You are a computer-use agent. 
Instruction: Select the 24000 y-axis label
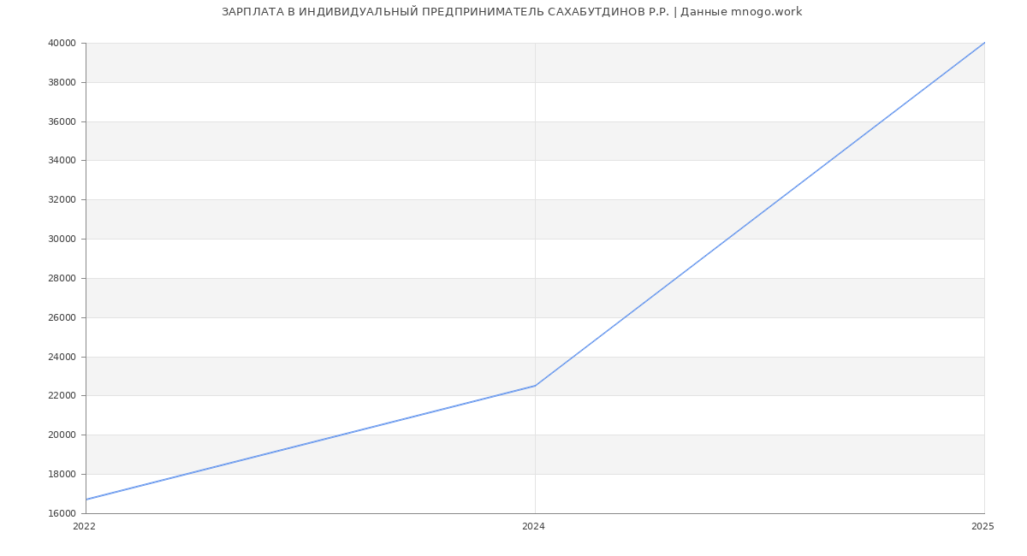pos(63,357)
